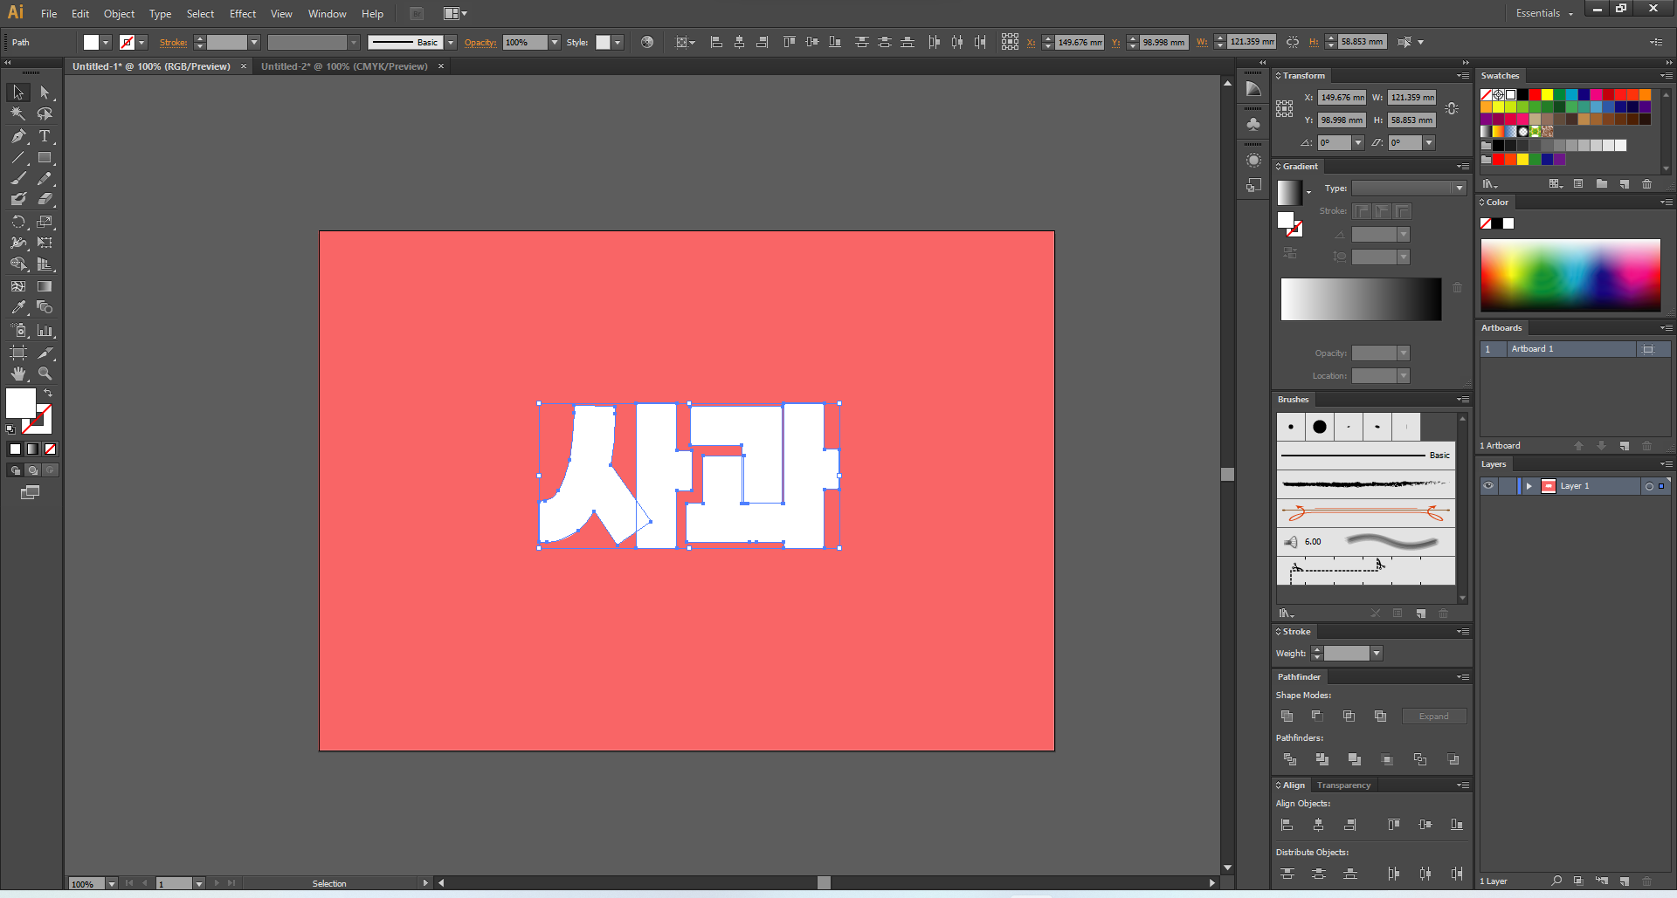The height and width of the screenshot is (898, 1677).
Task: Open Brush Libraries menu in Brushes panel
Action: (1287, 614)
